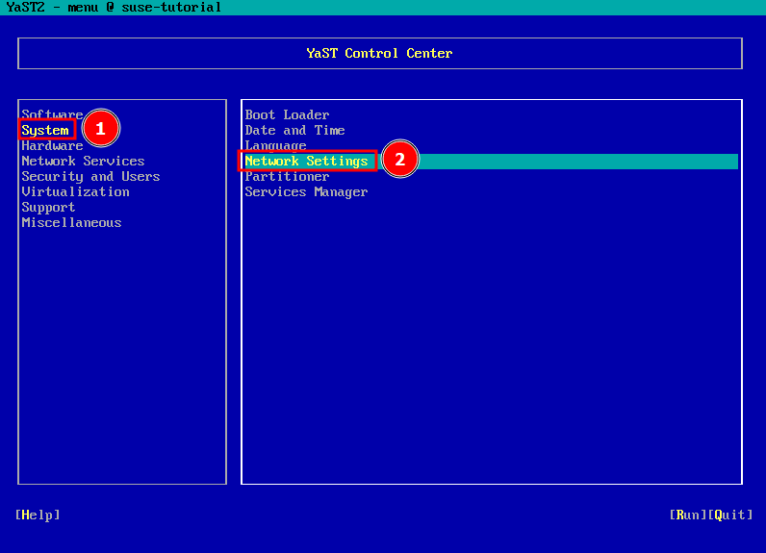
Task: Select the Miscellaneous category
Action: pyautogui.click(x=71, y=222)
